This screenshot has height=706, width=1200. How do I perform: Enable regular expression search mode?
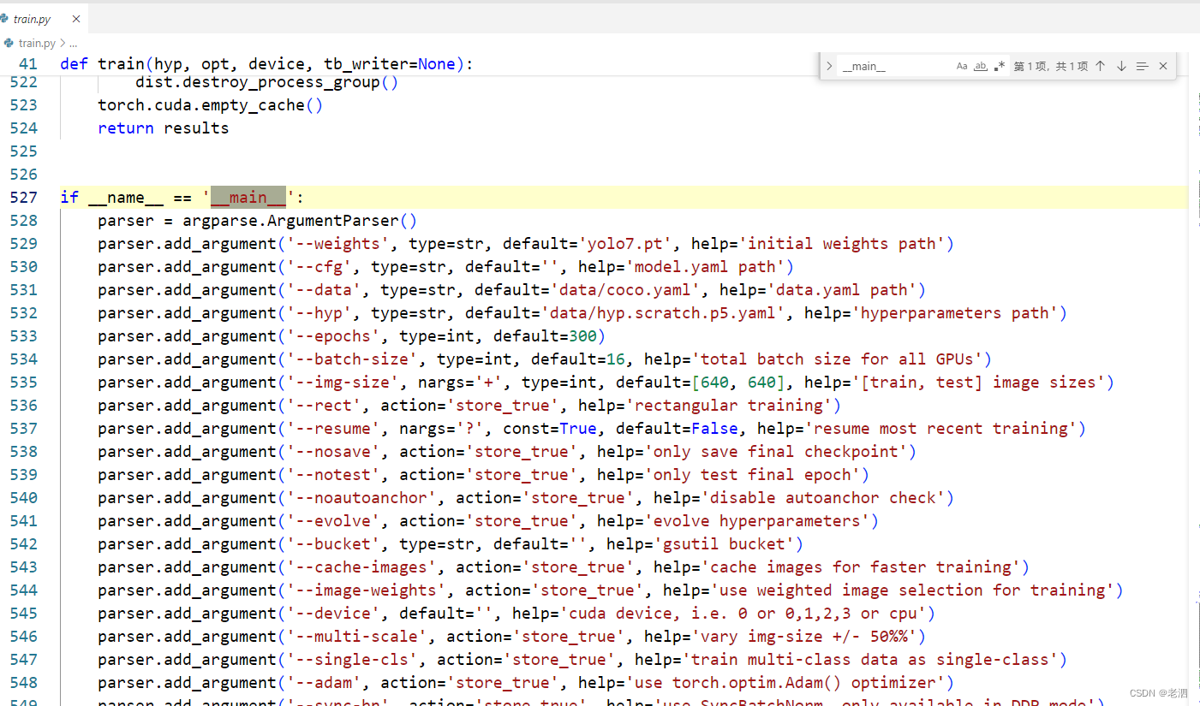coord(1000,65)
